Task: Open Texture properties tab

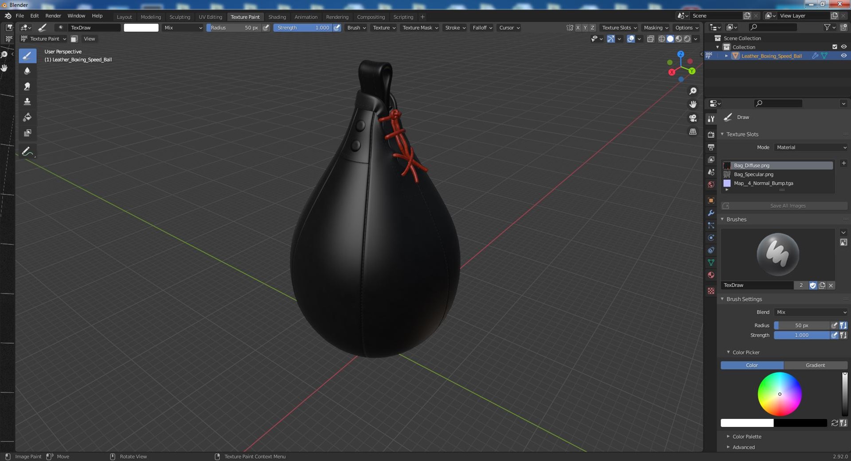Action: [x=711, y=291]
